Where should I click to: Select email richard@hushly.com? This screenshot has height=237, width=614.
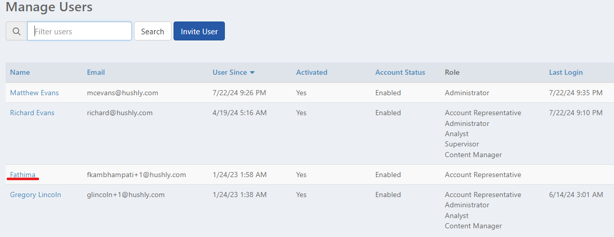[120, 113]
